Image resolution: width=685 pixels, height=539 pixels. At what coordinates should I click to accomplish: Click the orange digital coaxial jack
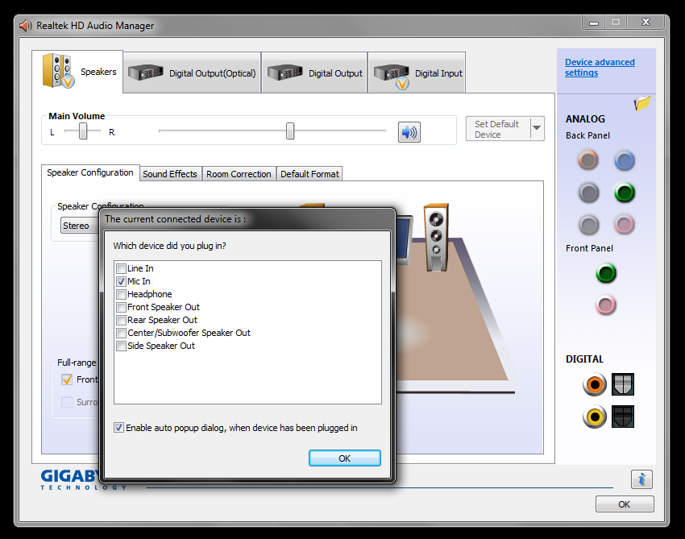coord(595,384)
